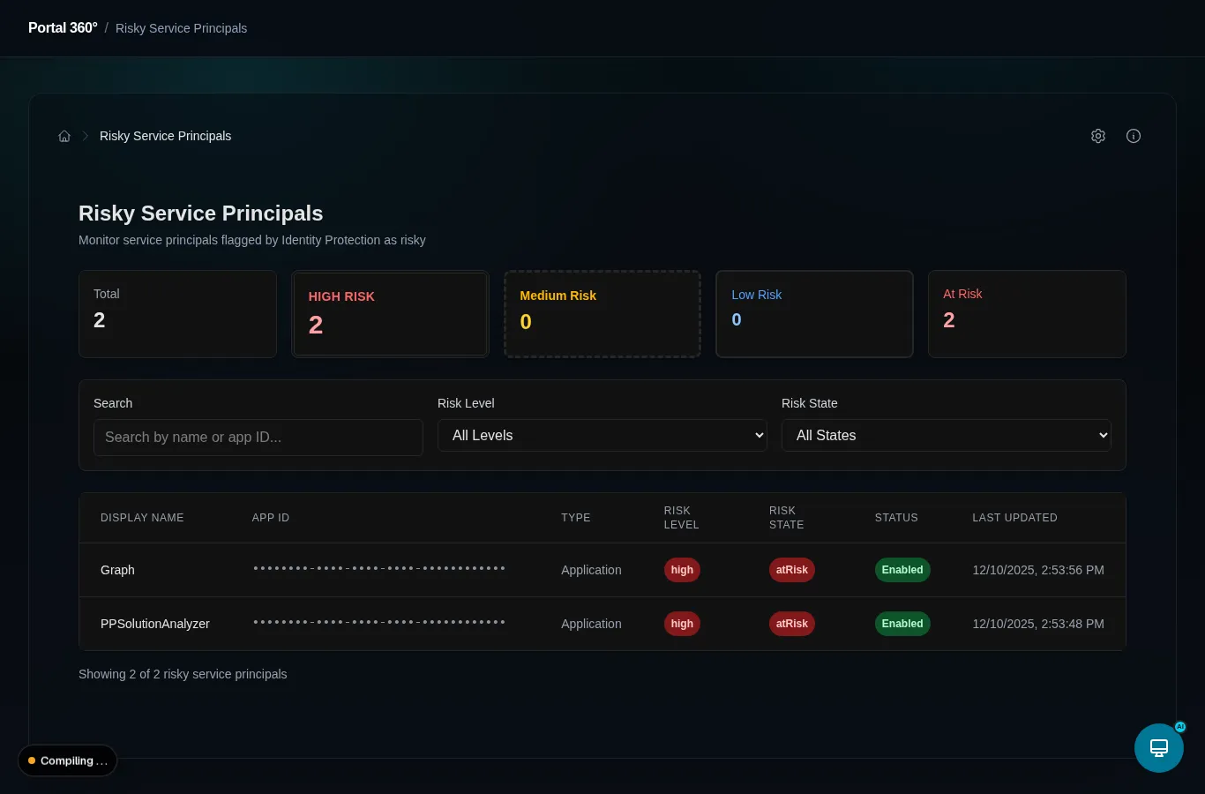The width and height of the screenshot is (1205, 794).
Task: Open the settings gear icon
Action: (1098, 136)
